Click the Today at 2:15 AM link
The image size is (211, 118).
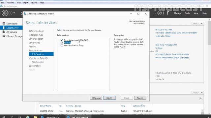[x=163, y=36]
